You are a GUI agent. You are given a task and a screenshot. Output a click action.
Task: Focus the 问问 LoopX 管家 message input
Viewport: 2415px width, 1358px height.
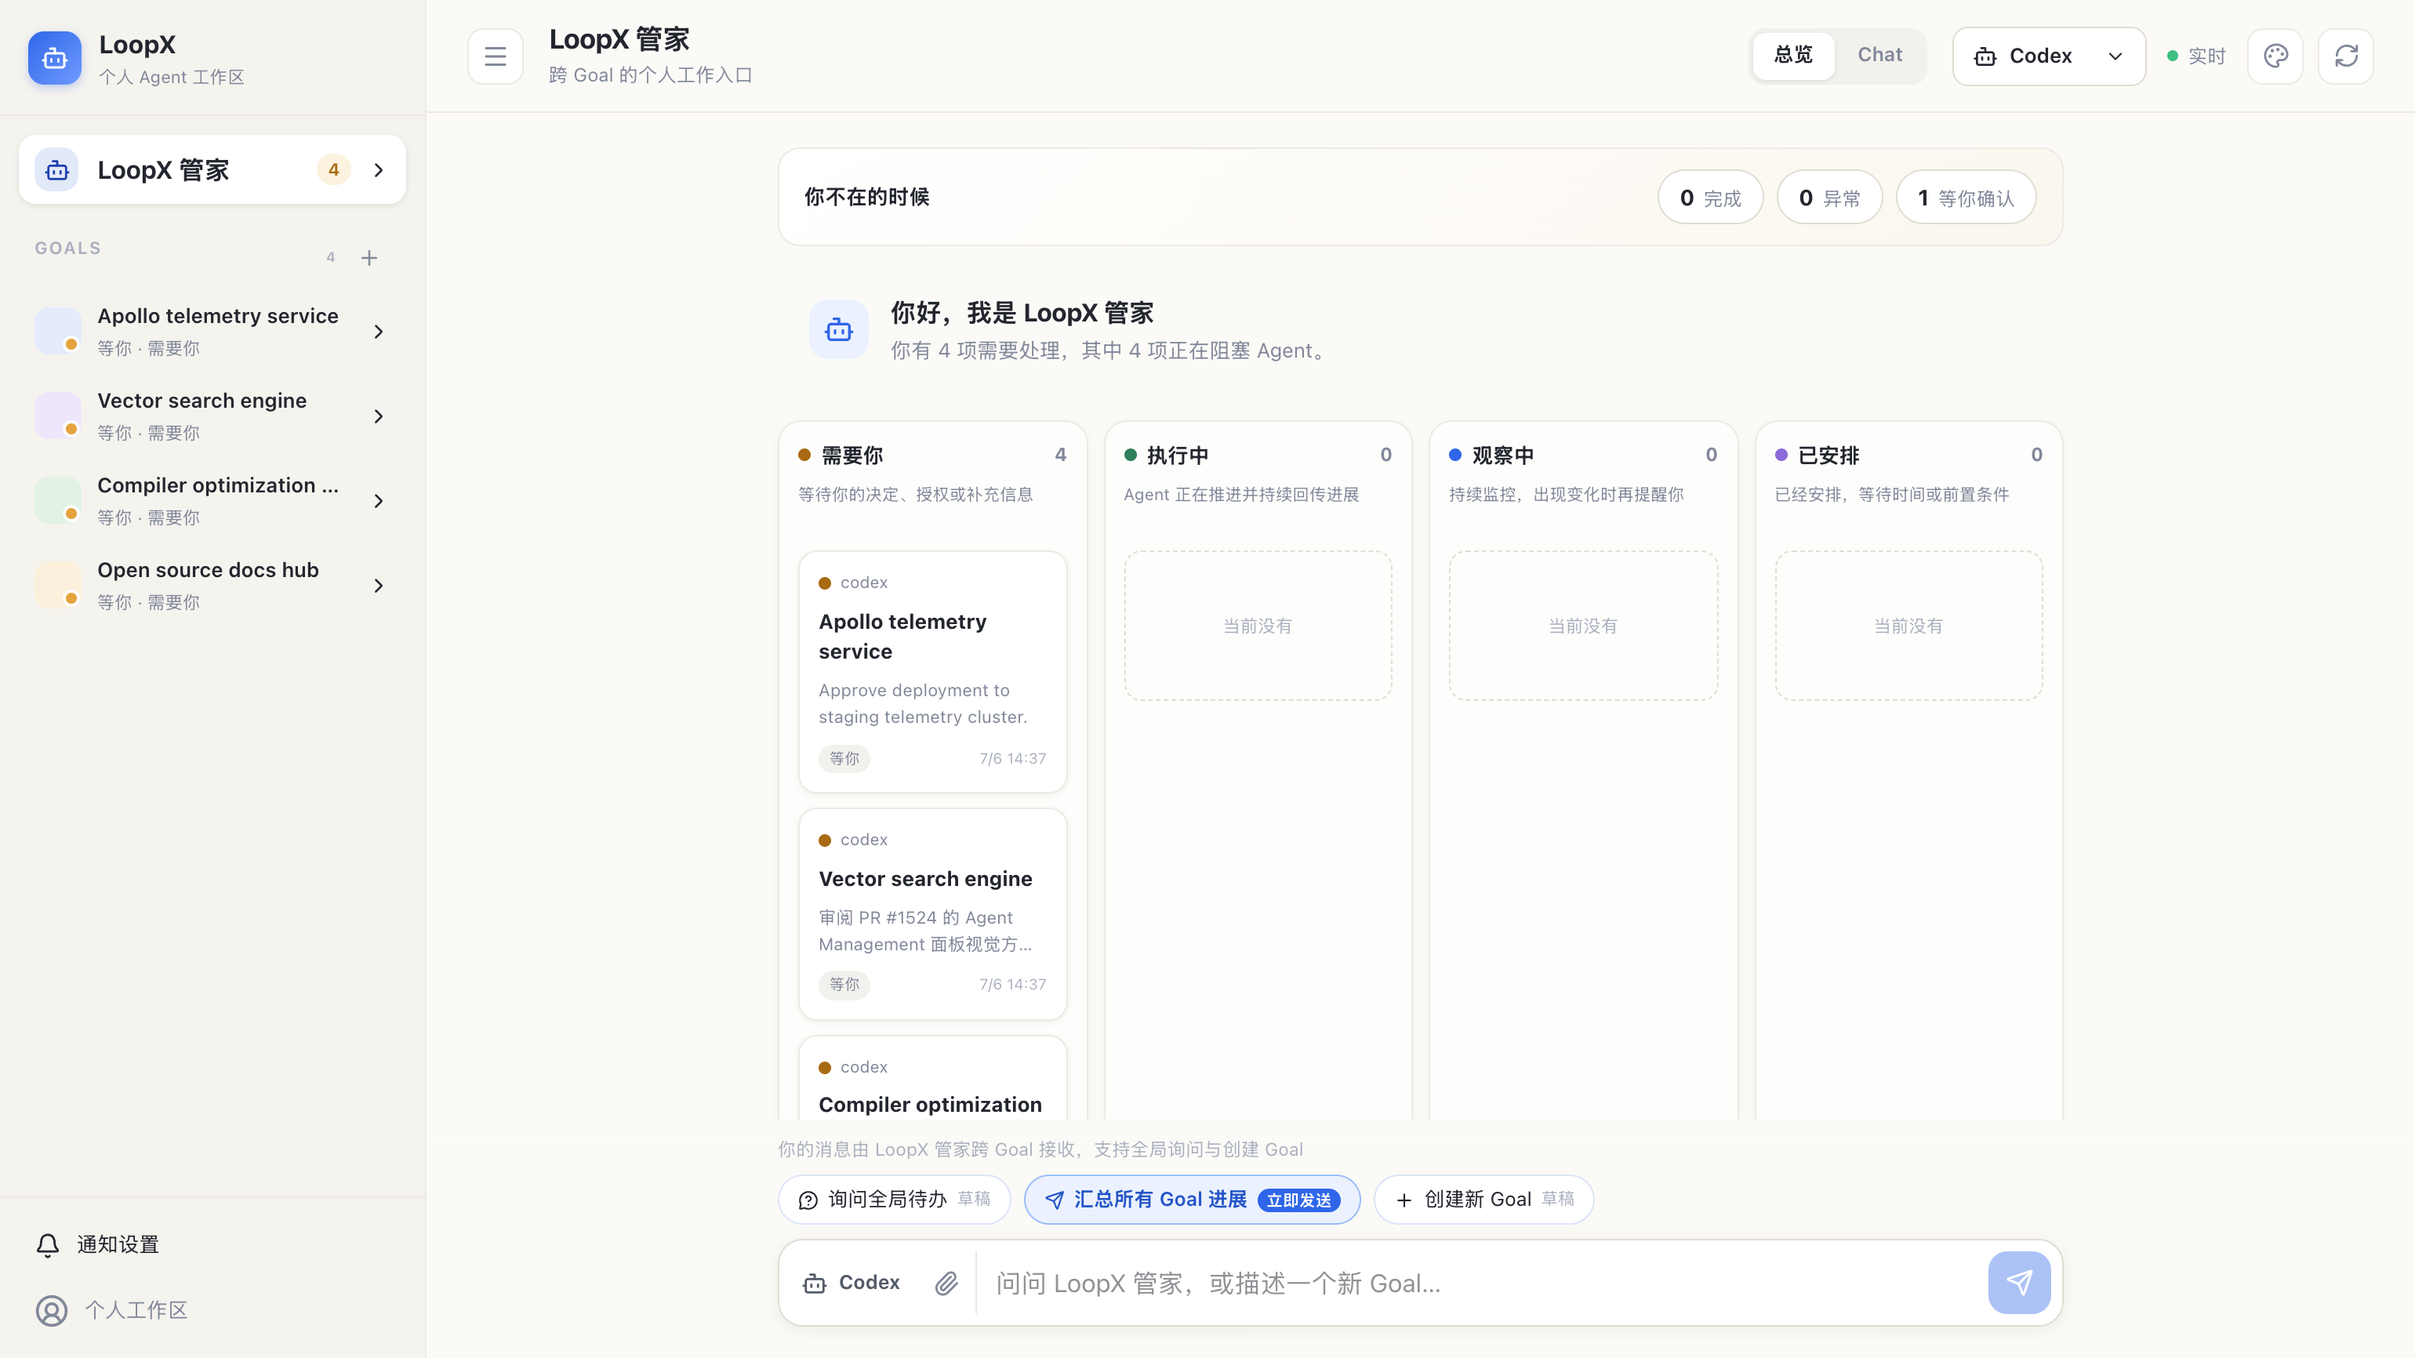1481,1283
